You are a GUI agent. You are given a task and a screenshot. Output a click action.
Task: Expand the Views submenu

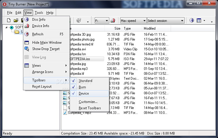pos(46,66)
